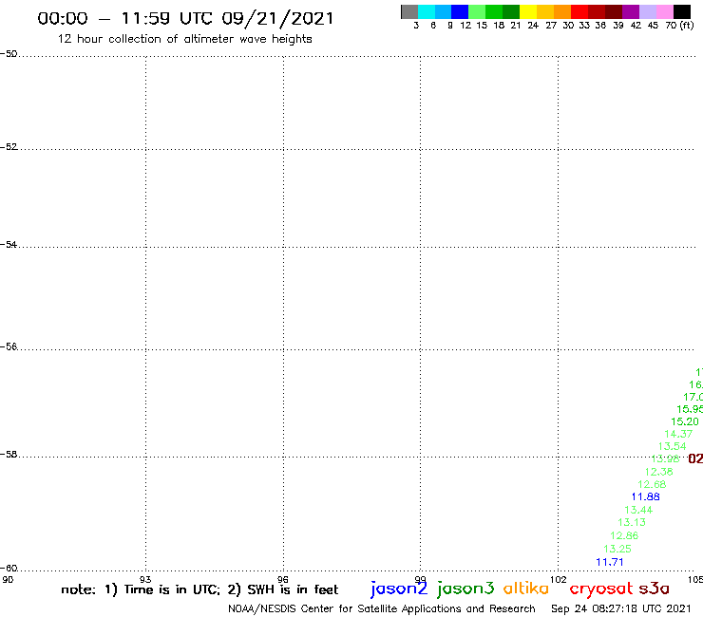This screenshot has height=617, width=703.
Task: Click the -52 latitude axis label
Action: click(x=9, y=147)
